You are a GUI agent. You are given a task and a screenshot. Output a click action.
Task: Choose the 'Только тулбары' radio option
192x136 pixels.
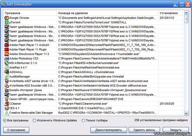point(83,120)
